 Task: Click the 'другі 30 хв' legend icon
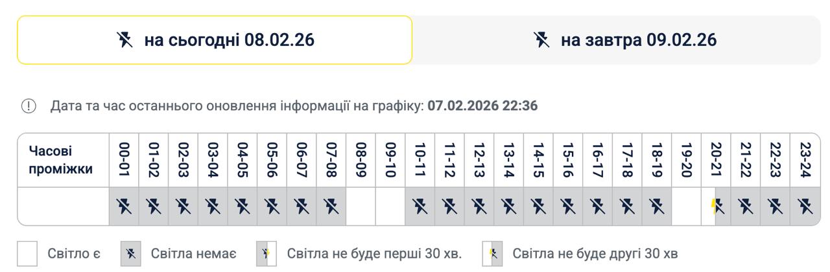coord(492,253)
